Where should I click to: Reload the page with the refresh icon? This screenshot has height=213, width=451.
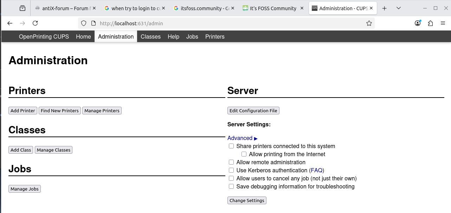coord(35,23)
